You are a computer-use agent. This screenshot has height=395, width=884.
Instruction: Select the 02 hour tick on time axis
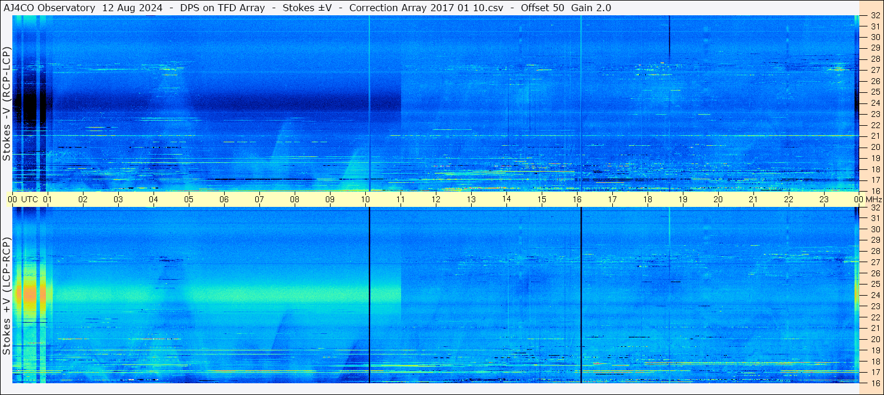(83, 200)
